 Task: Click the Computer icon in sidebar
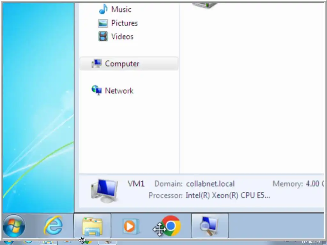coord(96,63)
